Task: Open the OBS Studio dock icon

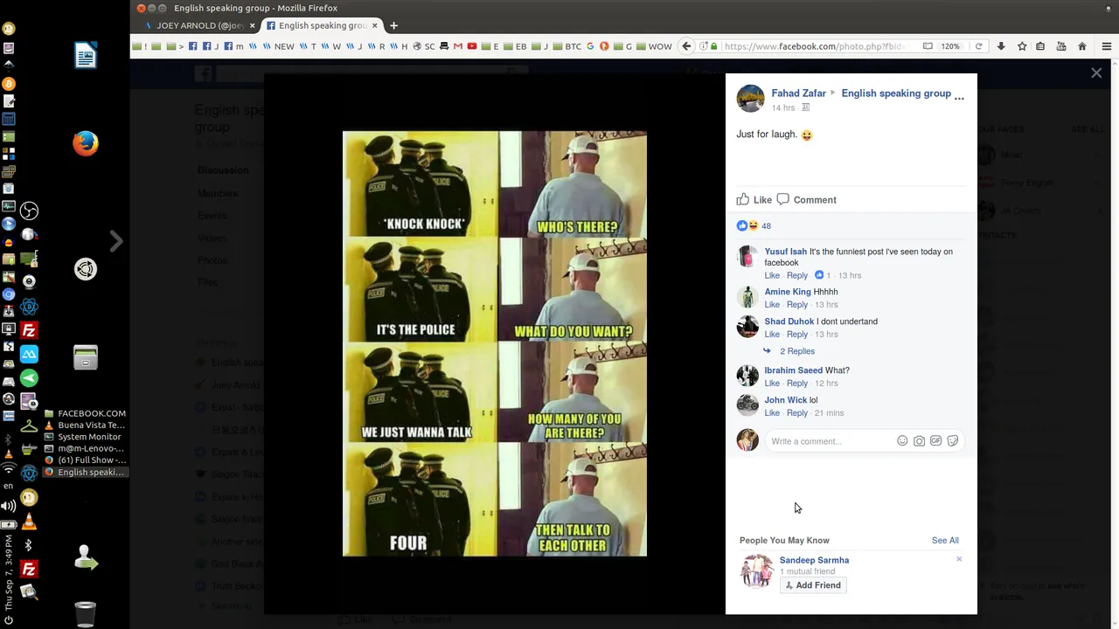Action: [x=29, y=211]
